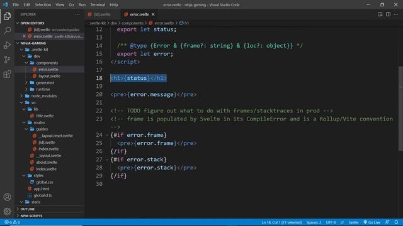Screen dimensions: 403x226
Task: Select the Svelte language mode indicator
Action: pyautogui.click(x=353, y=222)
